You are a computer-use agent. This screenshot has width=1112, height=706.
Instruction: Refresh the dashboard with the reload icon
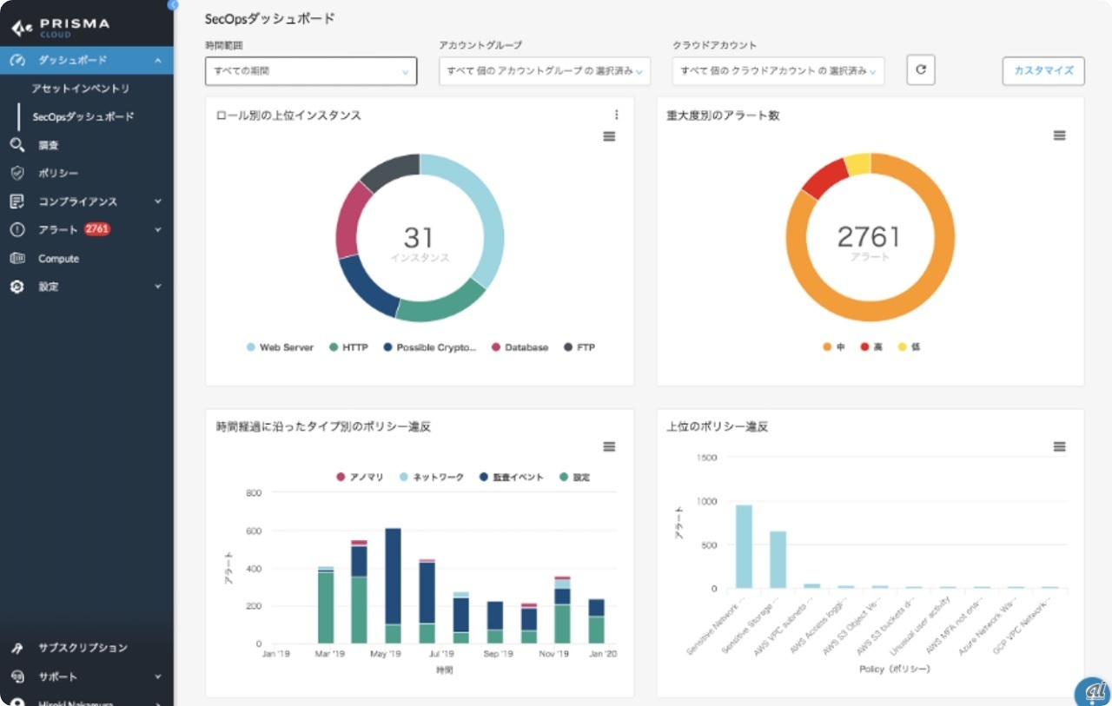coord(921,70)
